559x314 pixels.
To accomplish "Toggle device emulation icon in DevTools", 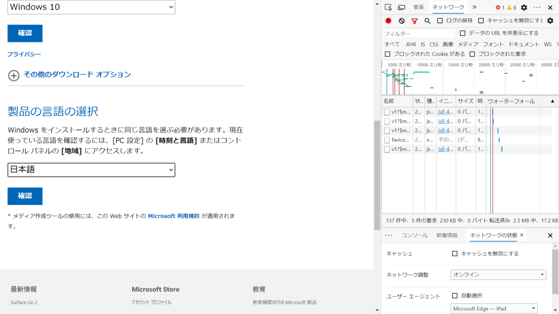I will coord(401,7).
